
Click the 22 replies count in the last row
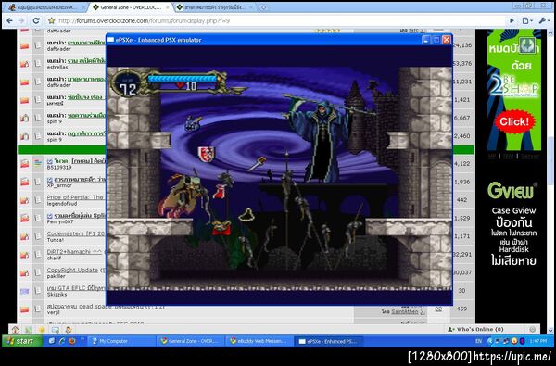tap(438, 309)
